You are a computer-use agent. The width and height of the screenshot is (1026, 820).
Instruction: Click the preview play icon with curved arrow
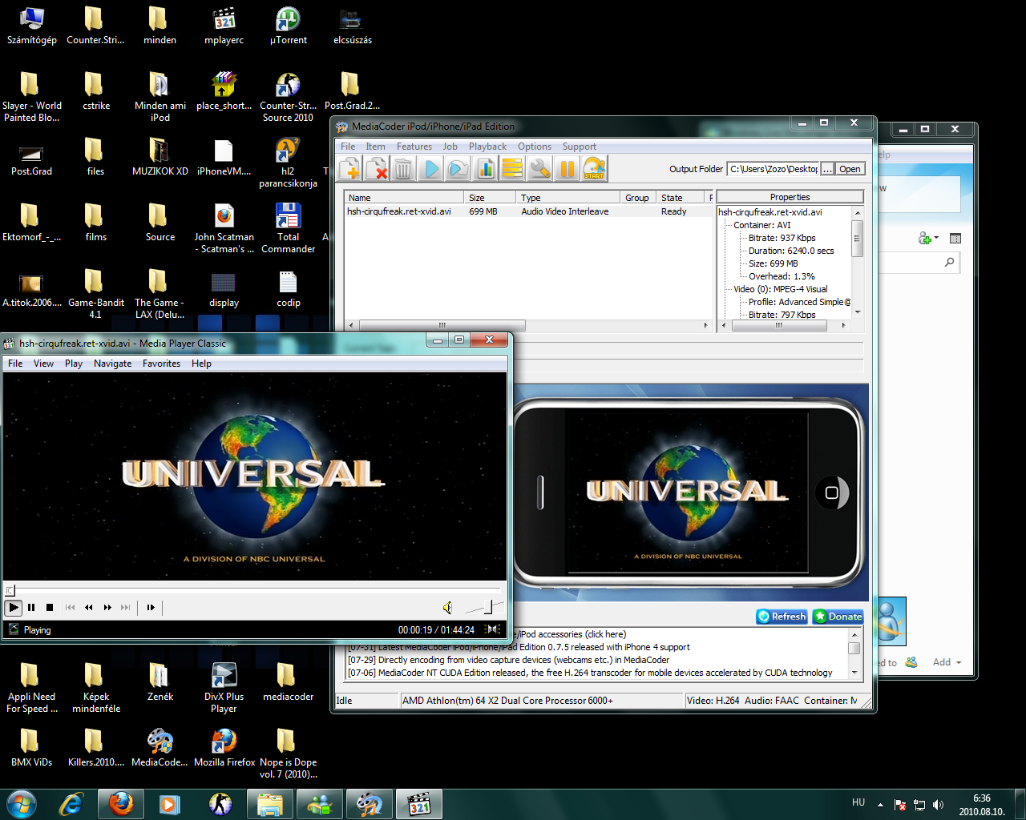point(458,168)
